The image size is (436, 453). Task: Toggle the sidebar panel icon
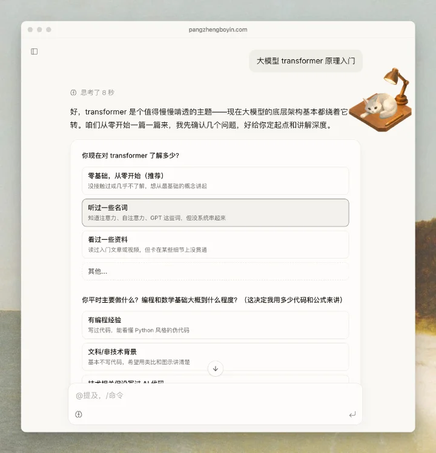point(34,51)
